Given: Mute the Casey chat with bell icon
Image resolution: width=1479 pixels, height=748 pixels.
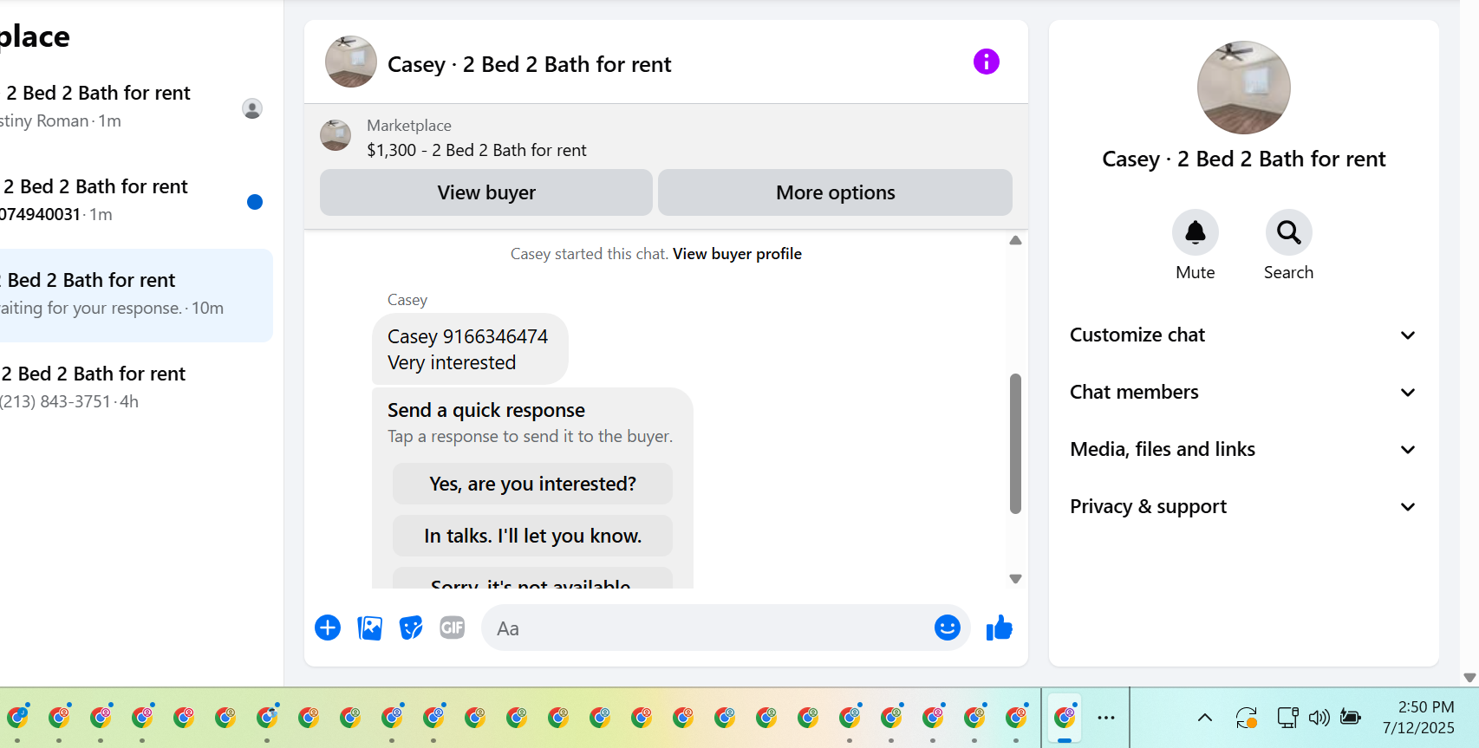Looking at the screenshot, I should 1196,232.
